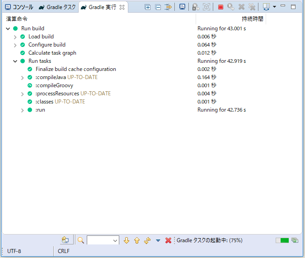Click the Run tasks green status dot
Viewport: 305px width, 258px height.
(x=23, y=61)
